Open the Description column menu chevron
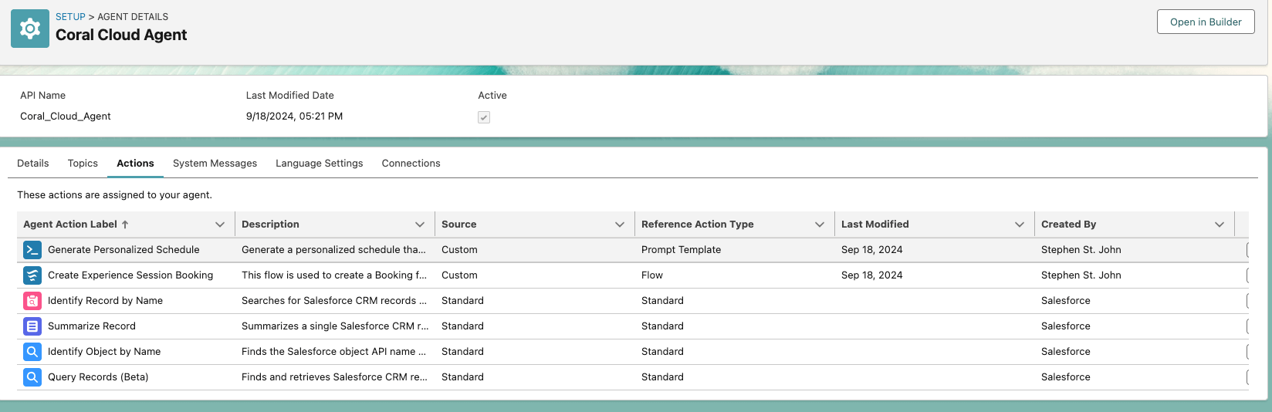The image size is (1272, 412). tap(420, 225)
